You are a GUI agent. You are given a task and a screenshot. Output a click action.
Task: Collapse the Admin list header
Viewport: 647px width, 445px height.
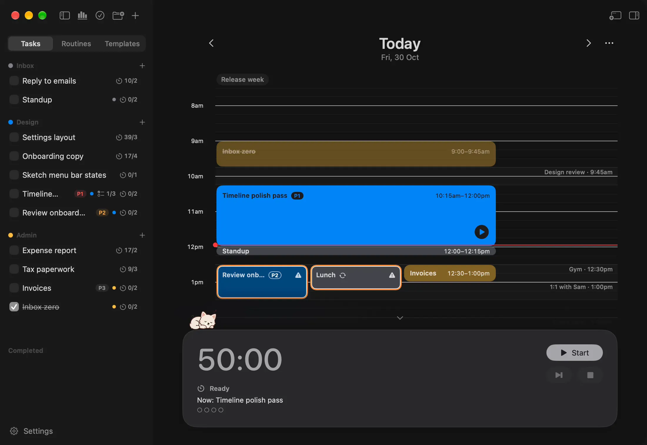pos(26,235)
